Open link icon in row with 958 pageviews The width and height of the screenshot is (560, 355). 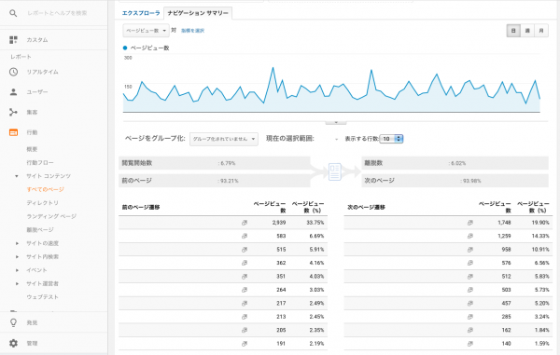pos(470,250)
